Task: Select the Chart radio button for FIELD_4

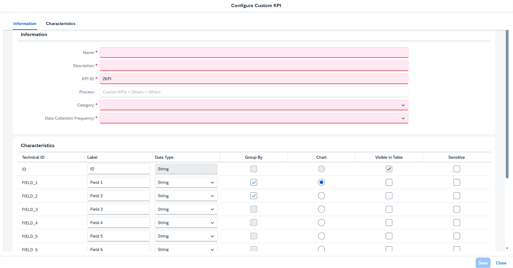Action: pyautogui.click(x=321, y=223)
